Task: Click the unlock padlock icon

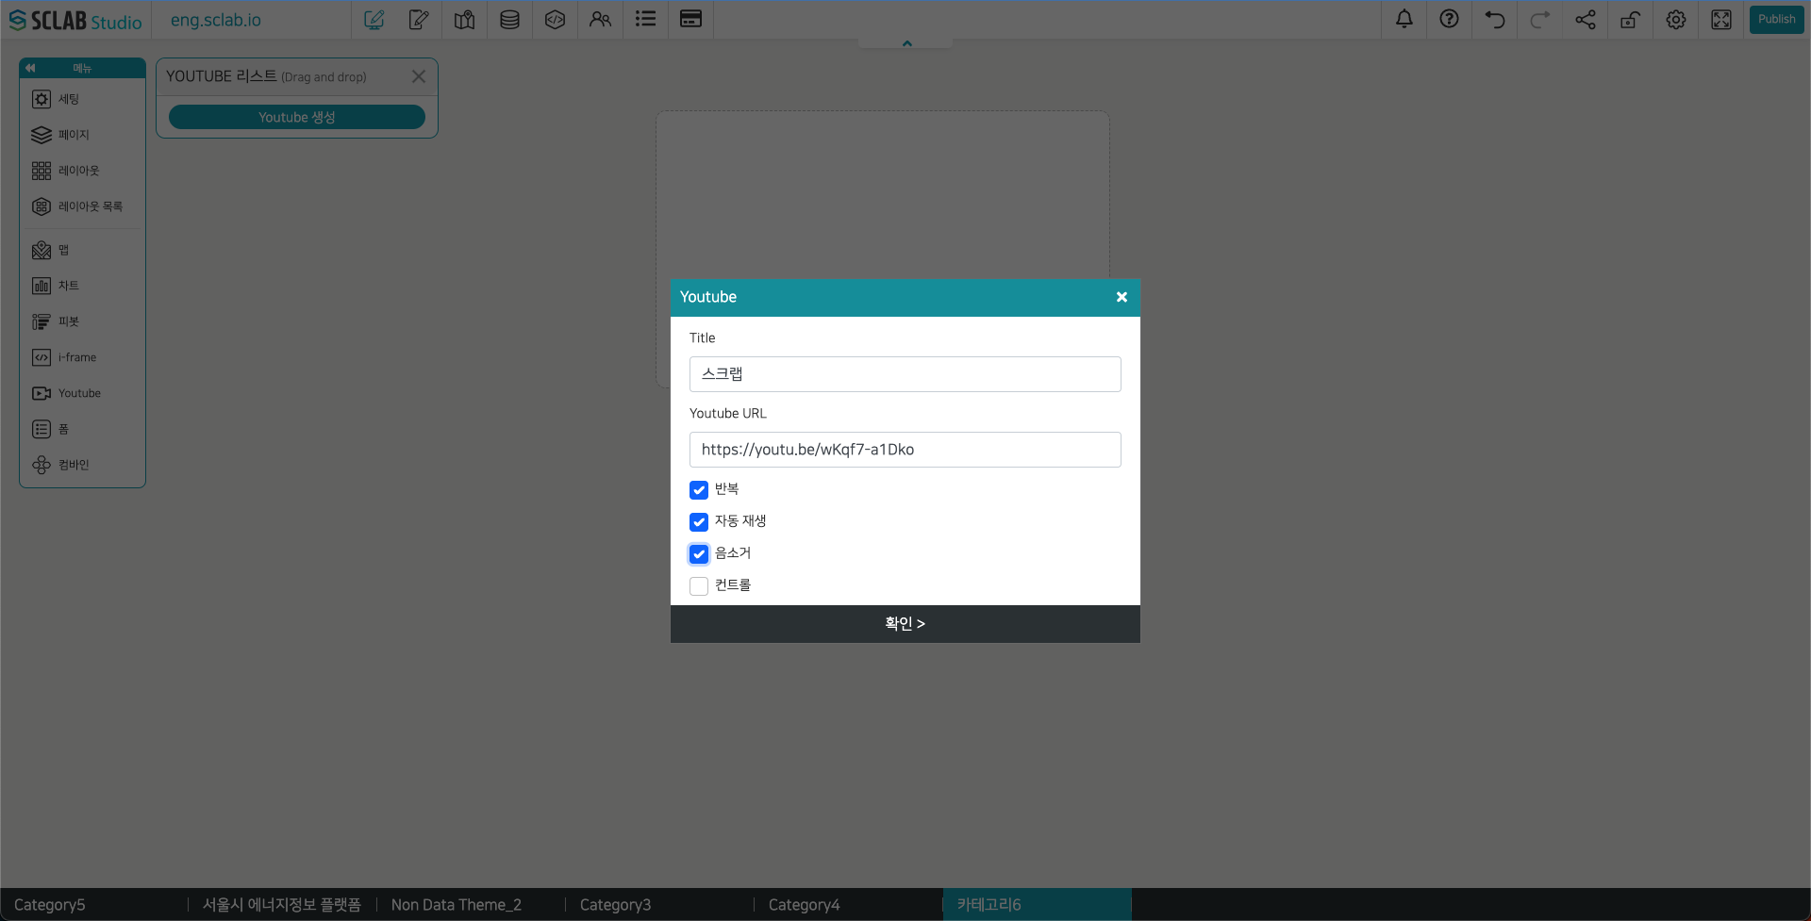Action: click(1630, 20)
